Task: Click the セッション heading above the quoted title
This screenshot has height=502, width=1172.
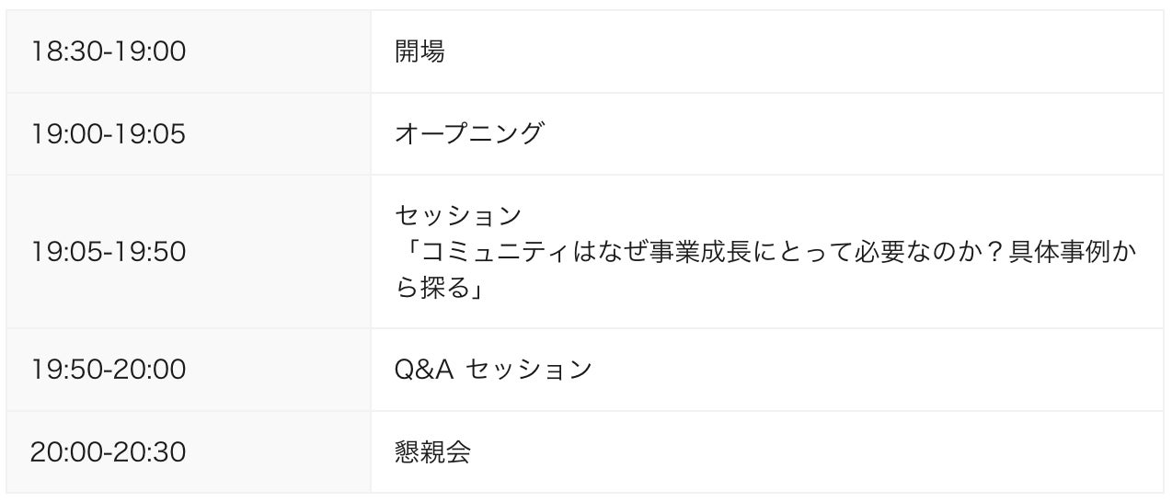Action: coord(458,217)
